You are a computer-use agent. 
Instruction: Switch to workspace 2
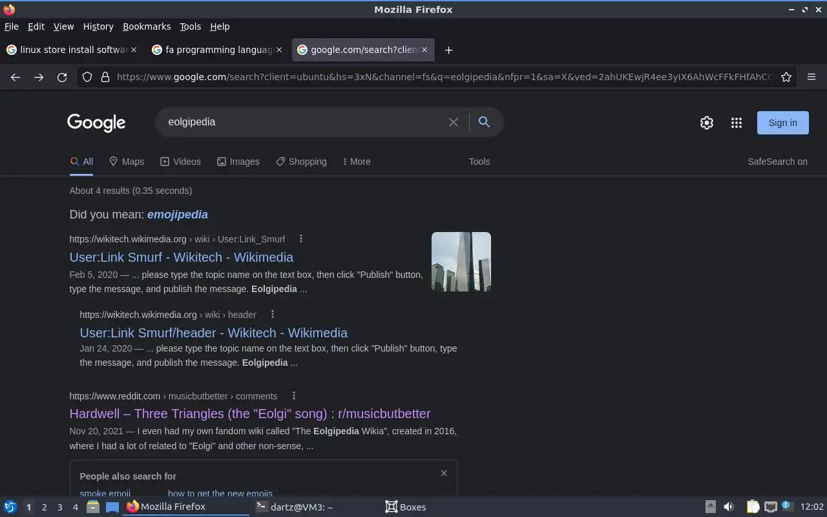[x=44, y=507]
